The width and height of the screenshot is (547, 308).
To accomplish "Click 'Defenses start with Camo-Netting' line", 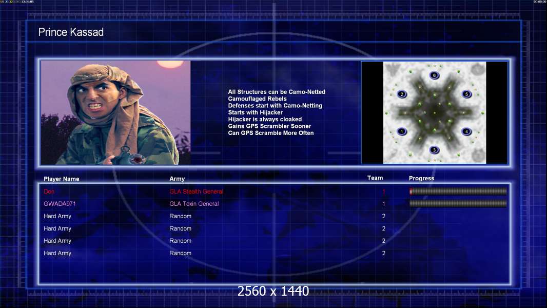I will [275, 105].
